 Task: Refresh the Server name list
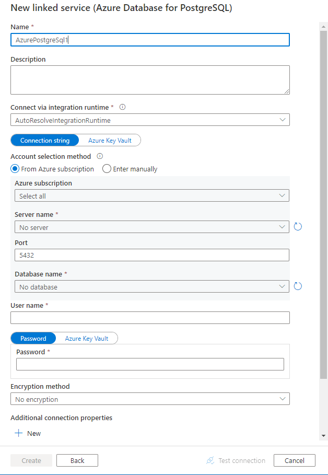tap(298, 227)
